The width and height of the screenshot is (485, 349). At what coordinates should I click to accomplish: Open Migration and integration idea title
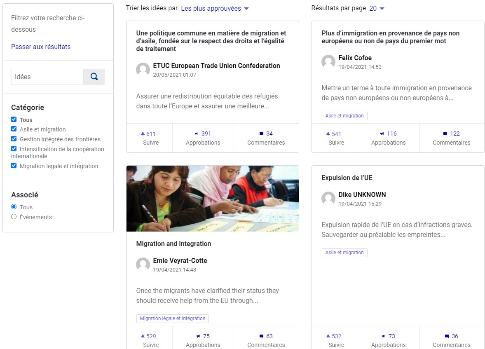point(173,244)
